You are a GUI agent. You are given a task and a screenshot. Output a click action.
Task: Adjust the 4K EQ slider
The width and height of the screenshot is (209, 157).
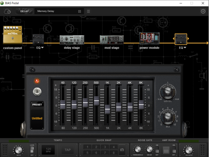click(x=130, y=107)
